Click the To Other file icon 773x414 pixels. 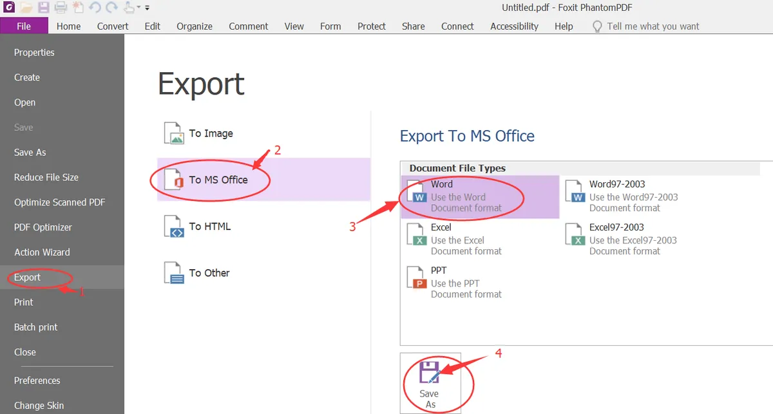[x=174, y=272]
